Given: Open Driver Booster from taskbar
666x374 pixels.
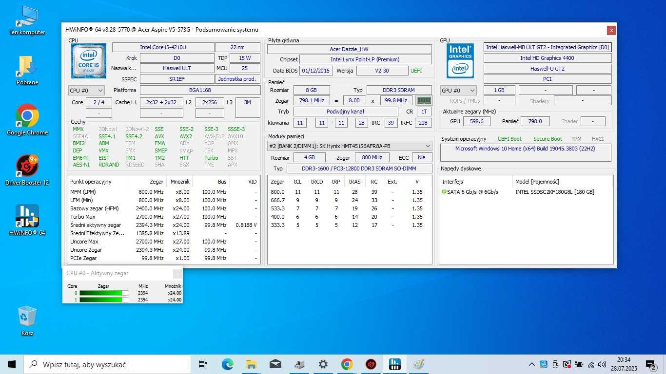Looking at the screenshot, I should pyautogui.click(x=371, y=364).
